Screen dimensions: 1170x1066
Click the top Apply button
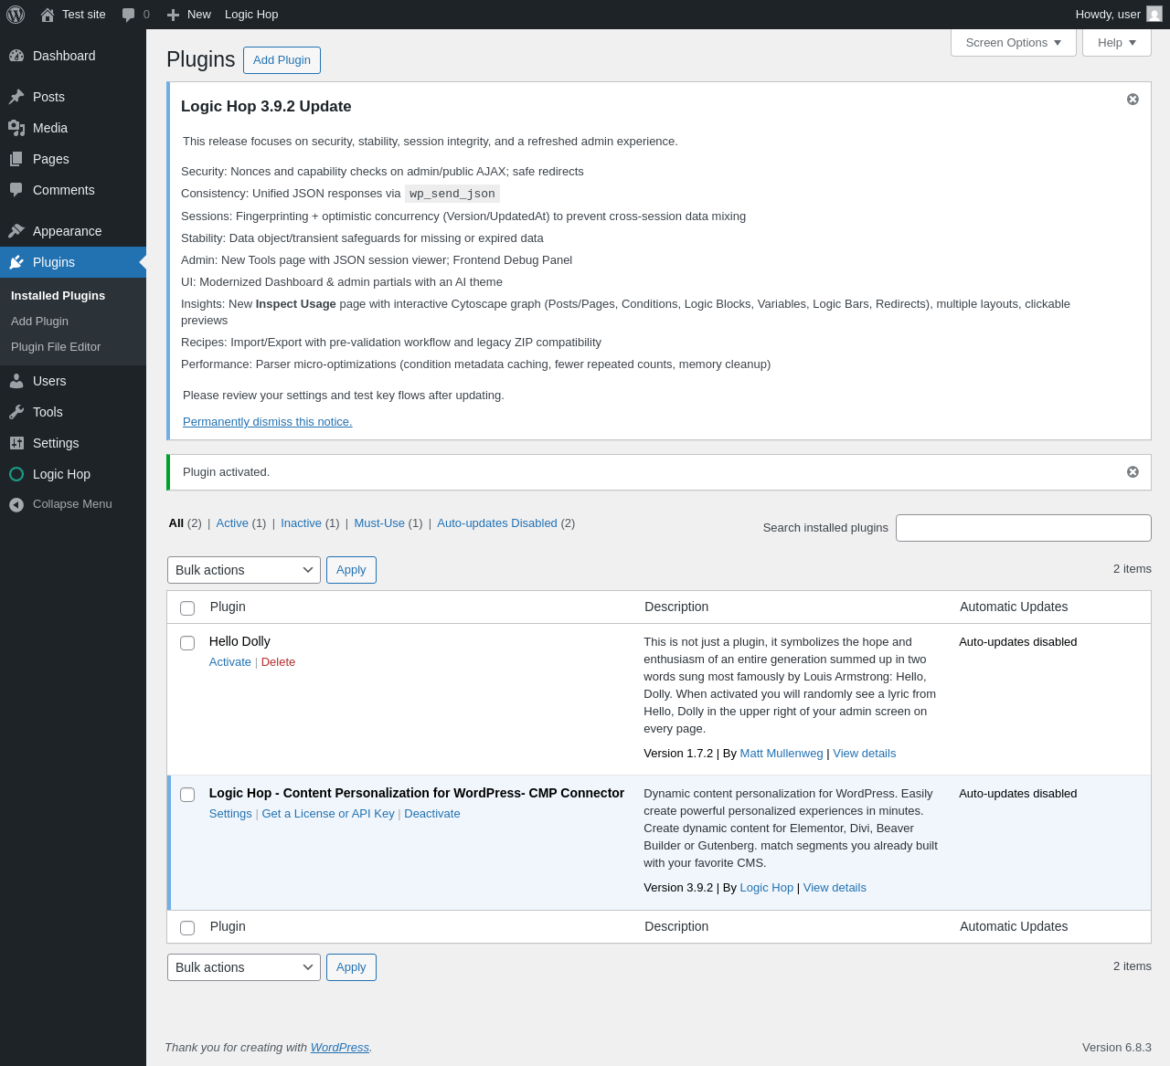click(351, 570)
